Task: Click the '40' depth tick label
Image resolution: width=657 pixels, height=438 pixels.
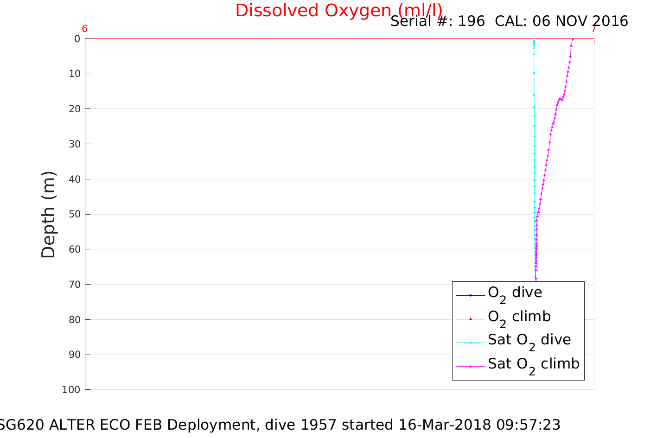Action: click(x=75, y=179)
